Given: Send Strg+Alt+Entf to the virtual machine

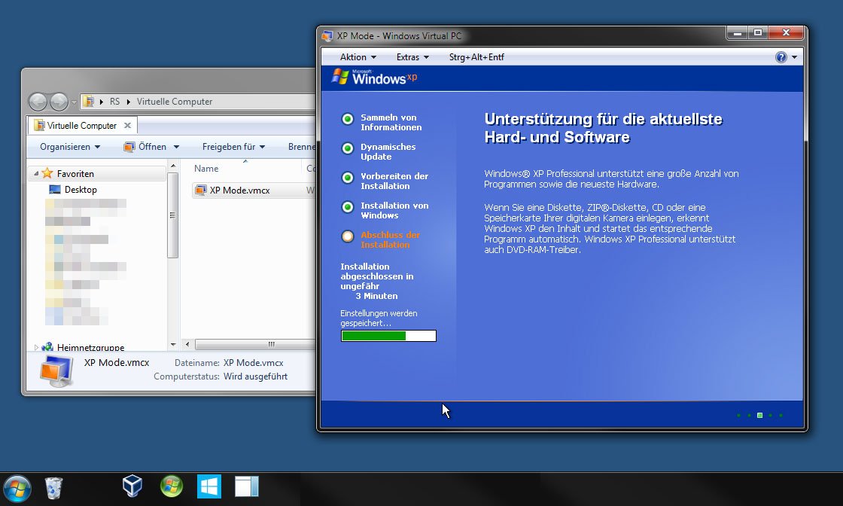Looking at the screenshot, I should [x=476, y=57].
